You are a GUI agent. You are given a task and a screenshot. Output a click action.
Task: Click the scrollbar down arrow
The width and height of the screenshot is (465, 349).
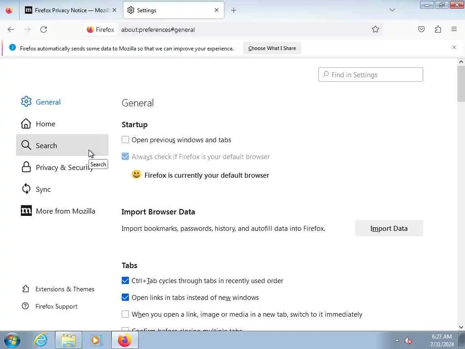pyautogui.click(x=461, y=327)
